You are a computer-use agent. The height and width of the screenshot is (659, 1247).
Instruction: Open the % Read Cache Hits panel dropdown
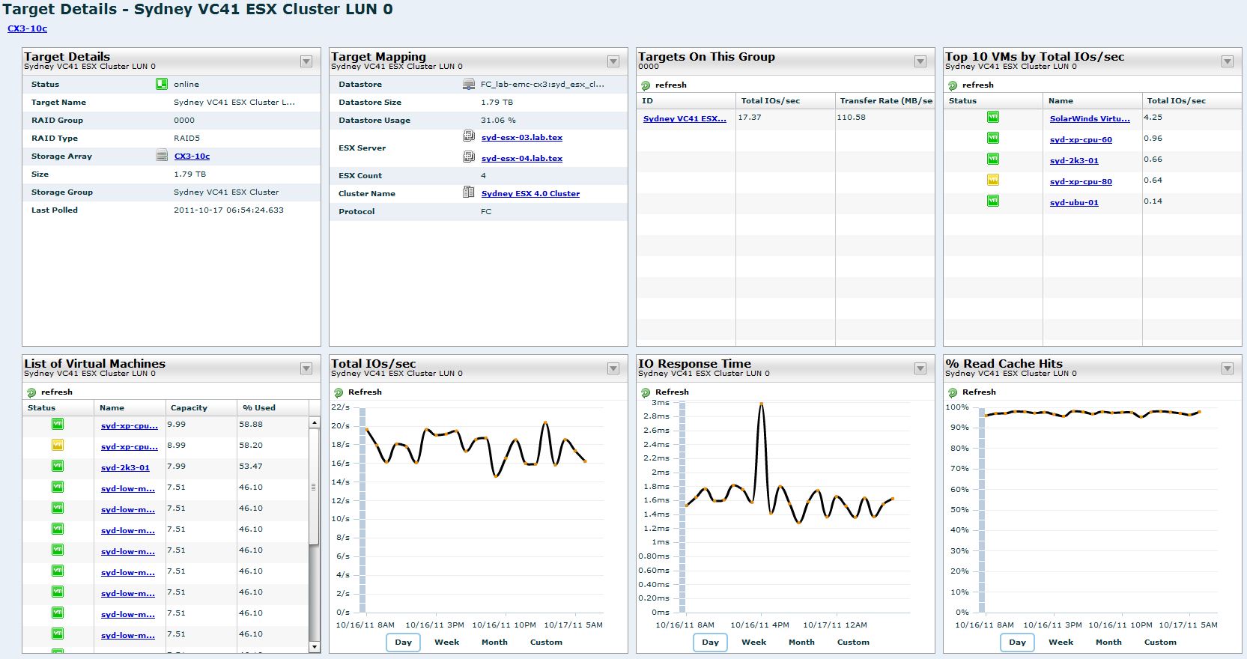[1228, 368]
